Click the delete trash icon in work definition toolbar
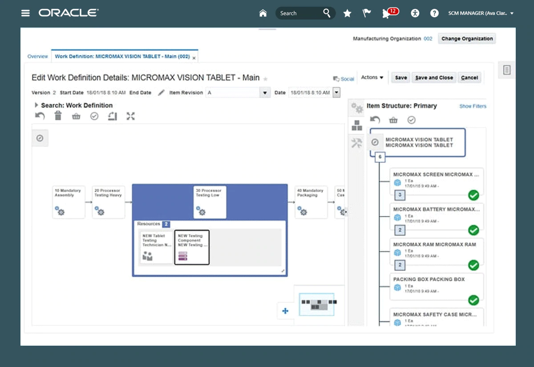Screen dimensions: 534x367 coord(58,116)
